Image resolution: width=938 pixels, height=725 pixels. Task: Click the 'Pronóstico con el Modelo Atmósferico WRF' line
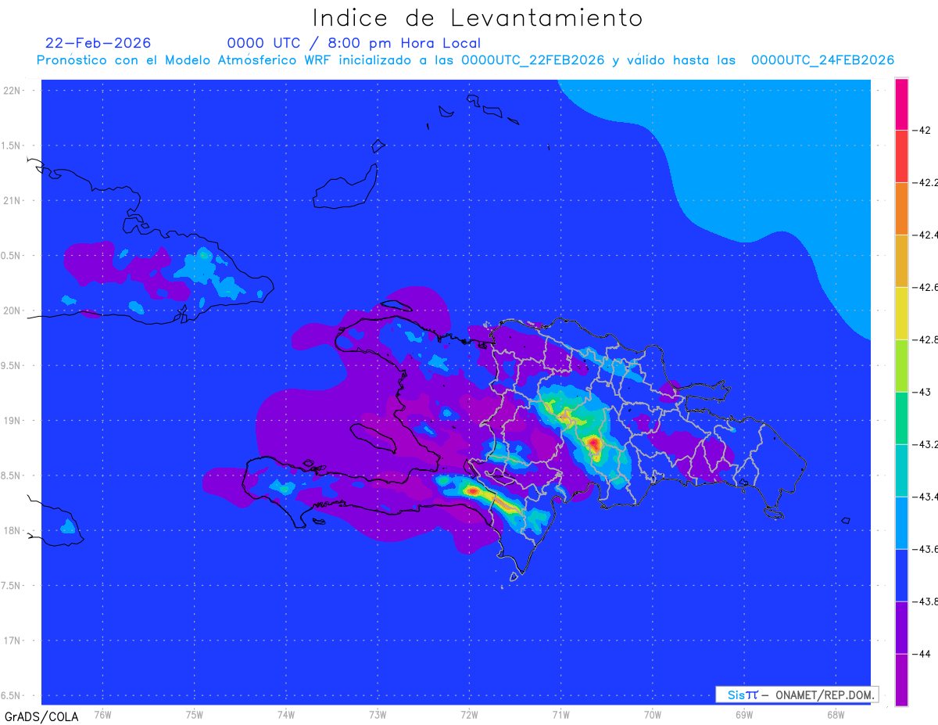click(x=465, y=60)
